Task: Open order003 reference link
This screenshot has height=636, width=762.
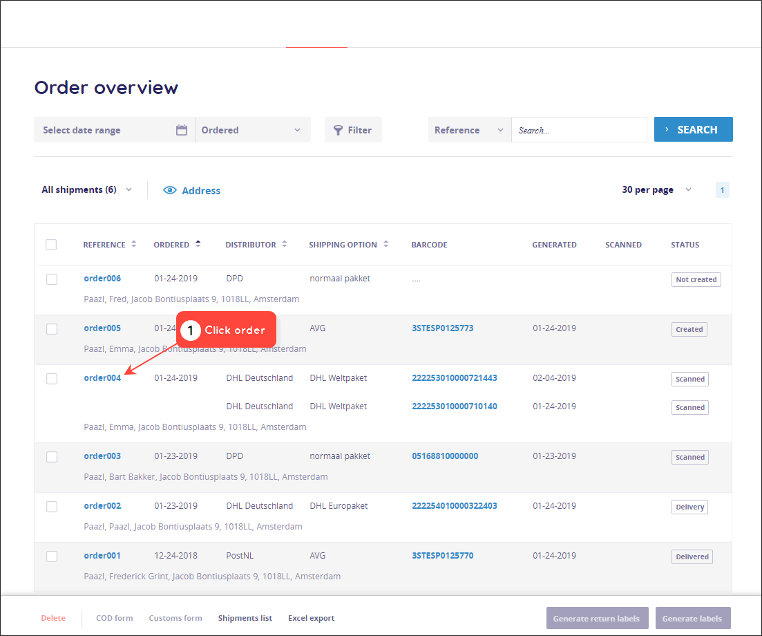Action: coord(102,456)
